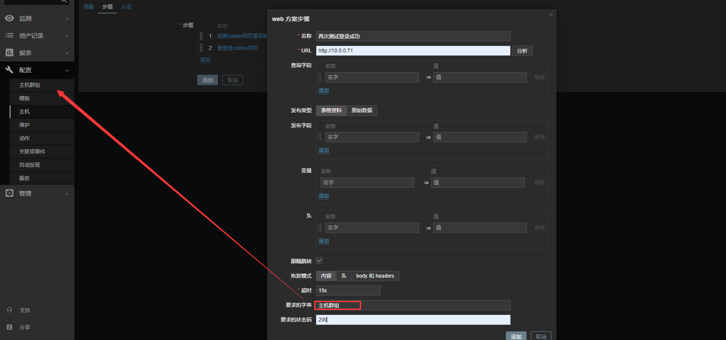Click 取消 button at dialog bottom
Screen dimensions: 726x340
541,337
